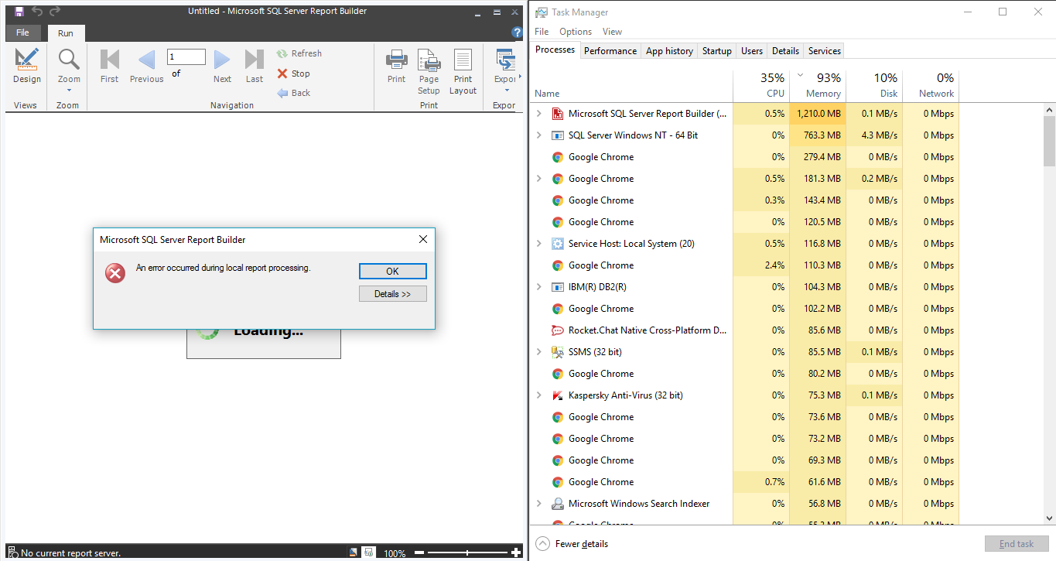Click the page number input field

[x=186, y=56]
